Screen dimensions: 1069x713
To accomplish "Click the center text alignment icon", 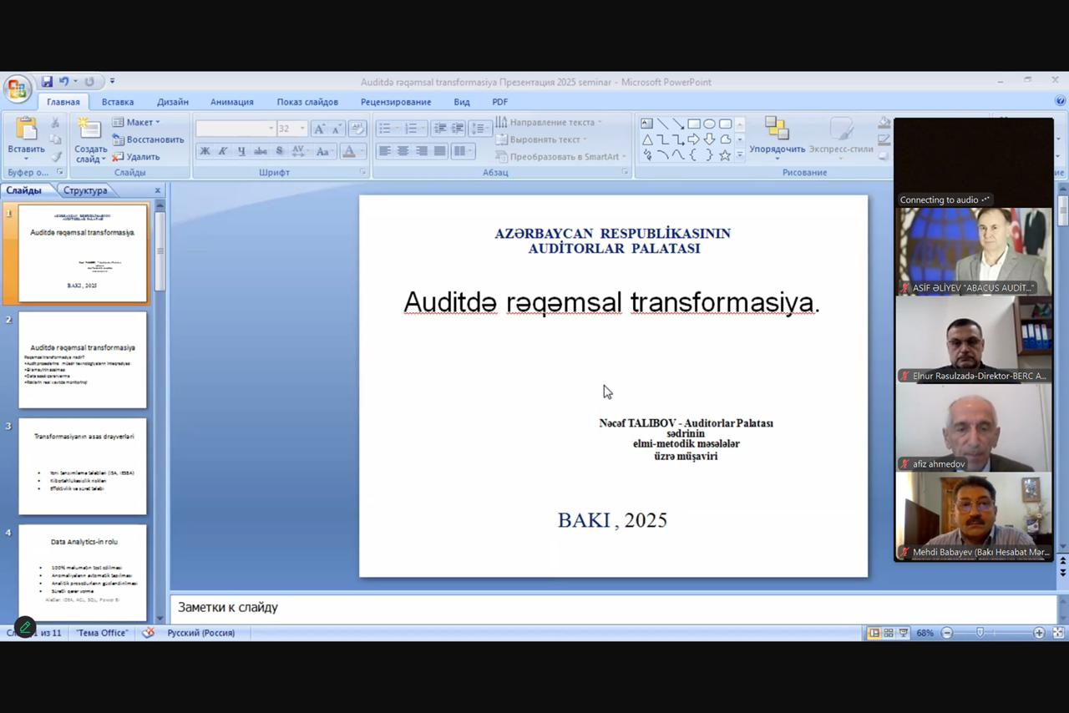I will [403, 151].
